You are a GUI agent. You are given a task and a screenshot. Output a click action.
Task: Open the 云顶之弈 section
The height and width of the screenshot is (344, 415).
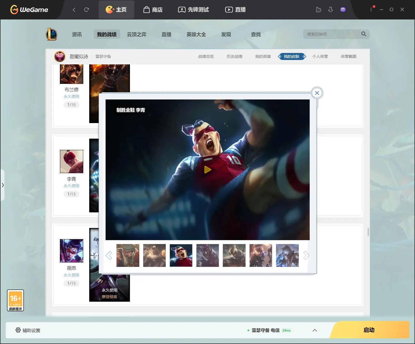(136, 34)
